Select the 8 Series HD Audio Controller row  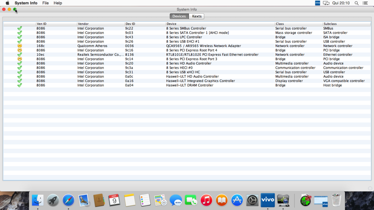coord(189,64)
